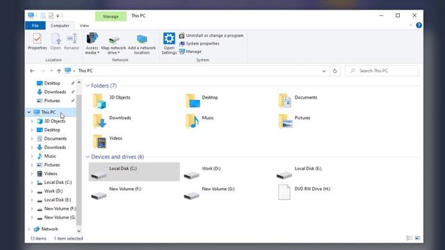This screenshot has width=445, height=250.
Task: Open Quick Access Toolbar customize arrow
Action: (x=58, y=16)
